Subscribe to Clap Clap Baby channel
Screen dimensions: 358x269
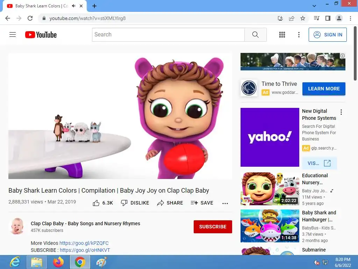pyautogui.click(x=213, y=227)
